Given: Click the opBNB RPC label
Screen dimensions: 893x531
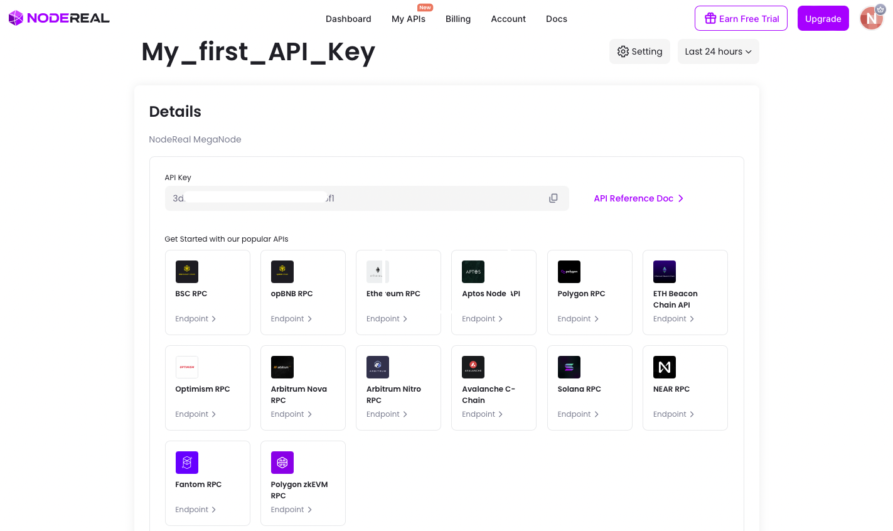Looking at the screenshot, I should point(292,294).
